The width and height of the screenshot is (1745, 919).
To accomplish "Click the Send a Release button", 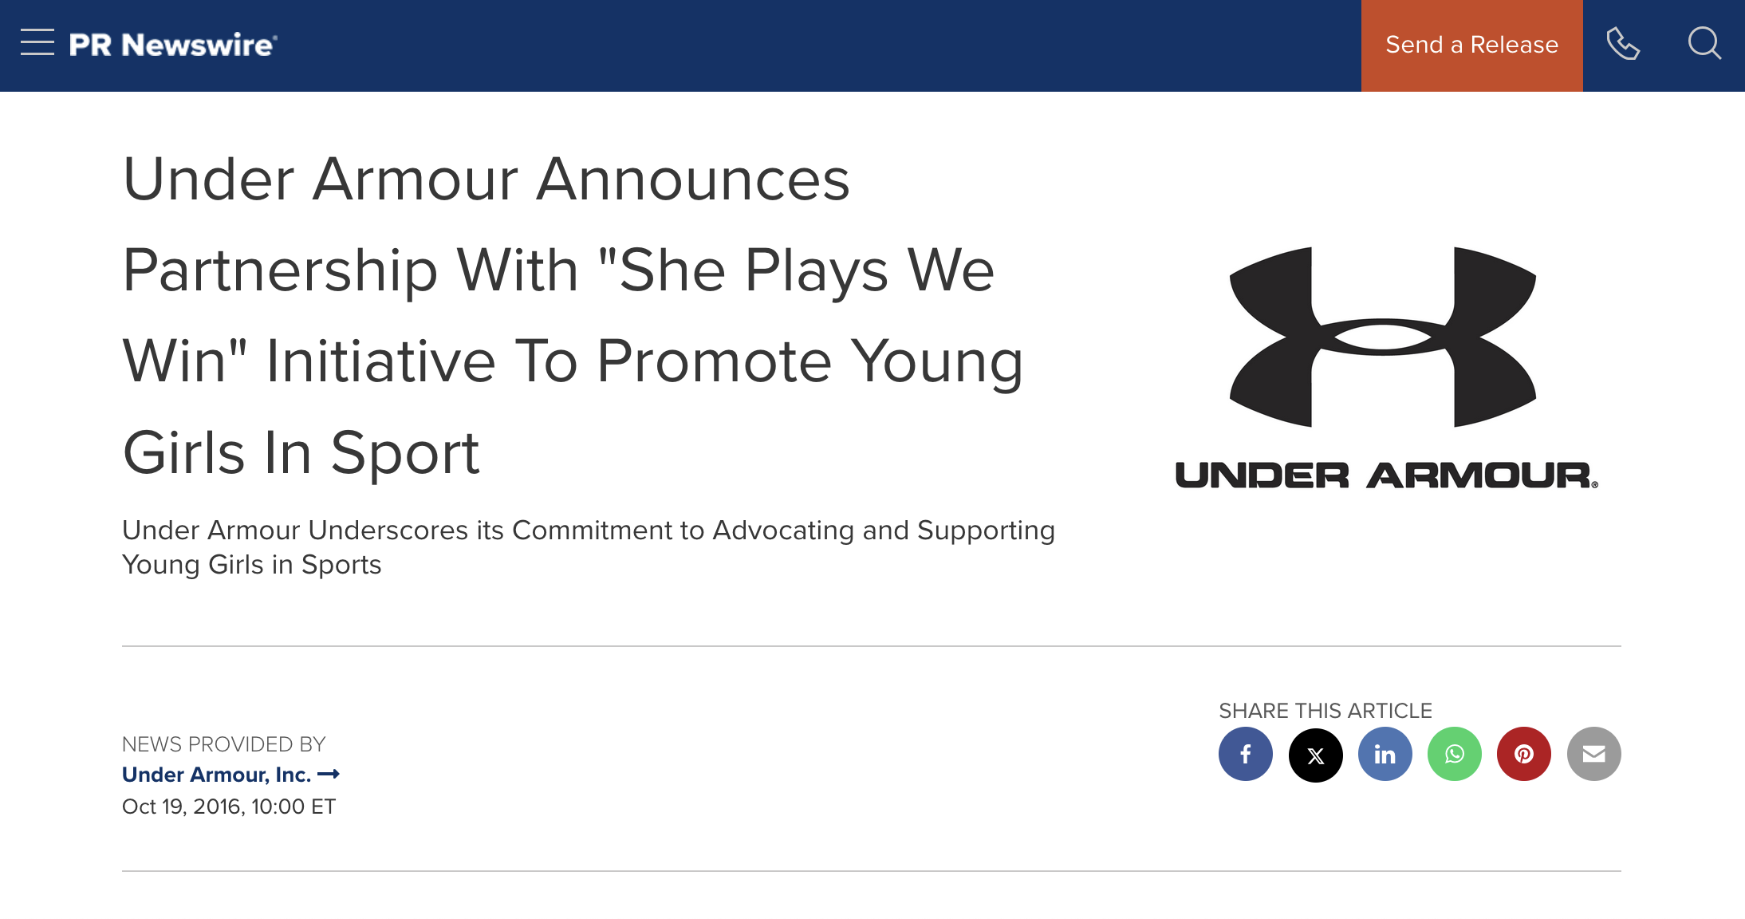I will (x=1471, y=45).
